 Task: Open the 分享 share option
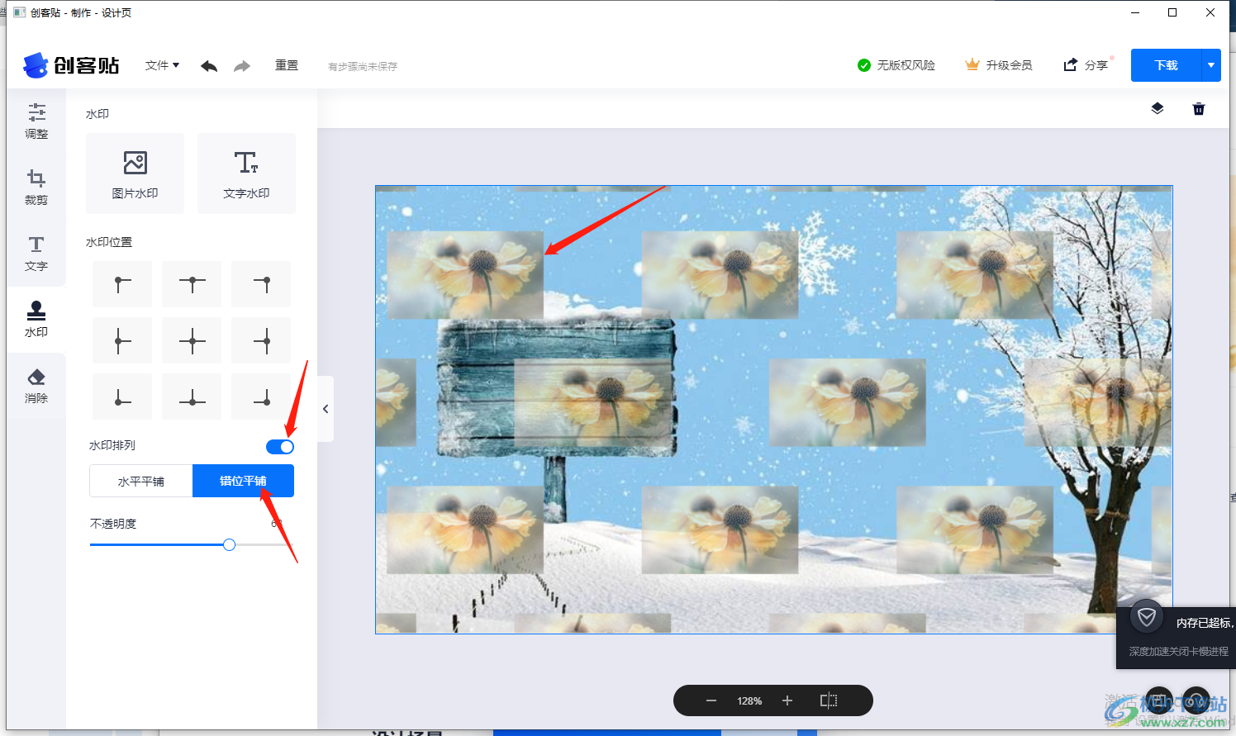click(1086, 65)
